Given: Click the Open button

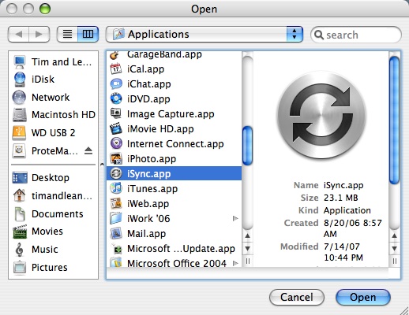Looking at the screenshot, I should point(363,298).
